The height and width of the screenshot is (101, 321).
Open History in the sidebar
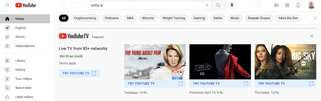coord(25,70)
